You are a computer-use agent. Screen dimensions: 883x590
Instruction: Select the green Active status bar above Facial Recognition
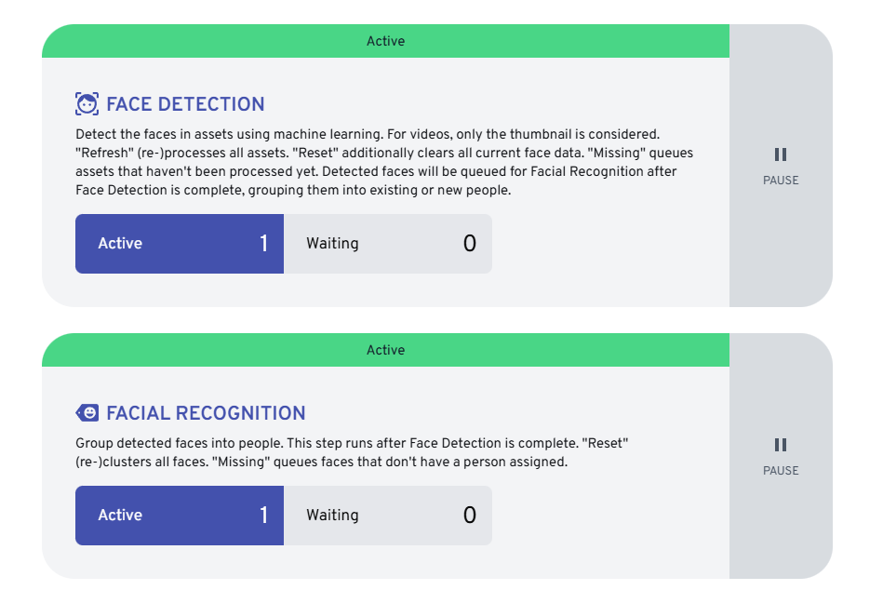385,350
